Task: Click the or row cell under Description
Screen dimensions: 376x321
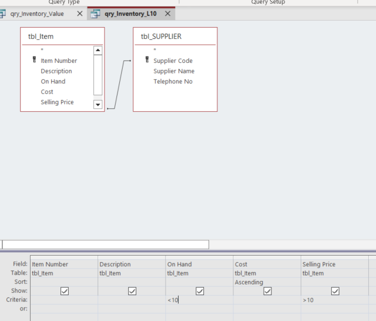Action: 132,309
